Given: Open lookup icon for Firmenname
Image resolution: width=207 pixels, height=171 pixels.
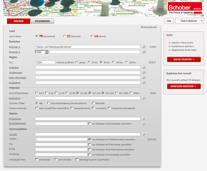Looking at the screenshot, I should pyautogui.click(x=144, y=119).
